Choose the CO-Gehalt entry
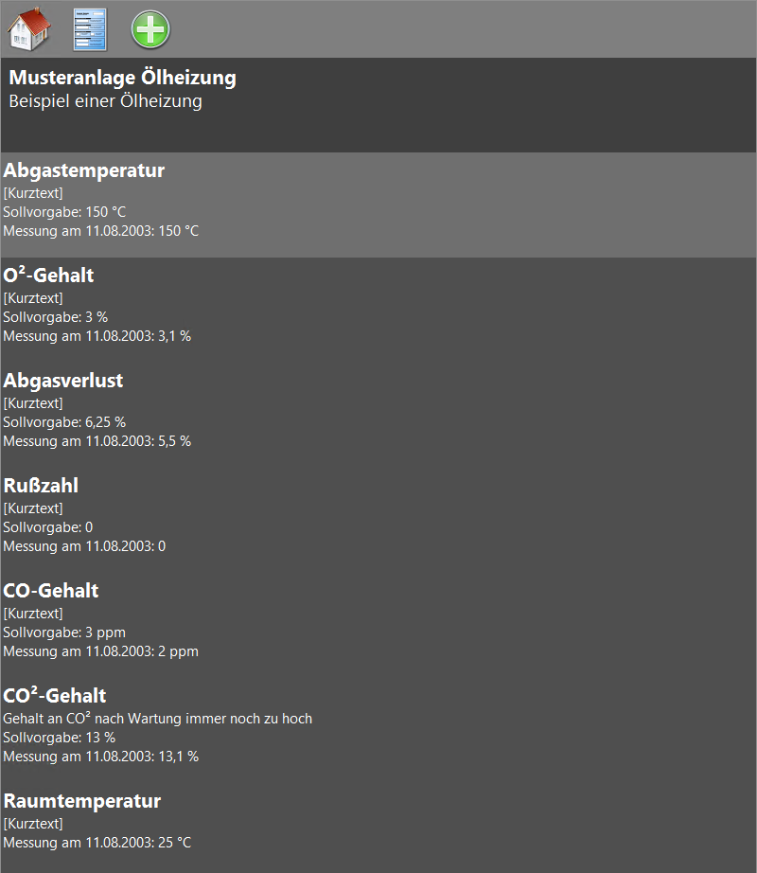This screenshot has height=873, width=757. 51,591
